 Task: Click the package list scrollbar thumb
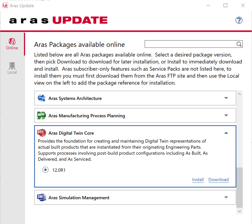click(239, 188)
